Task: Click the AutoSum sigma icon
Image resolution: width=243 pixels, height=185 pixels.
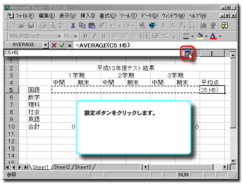Action: (x=164, y=26)
